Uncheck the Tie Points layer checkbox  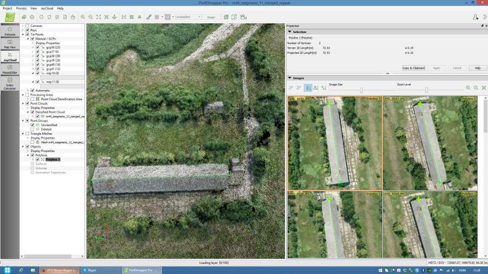pos(27,35)
